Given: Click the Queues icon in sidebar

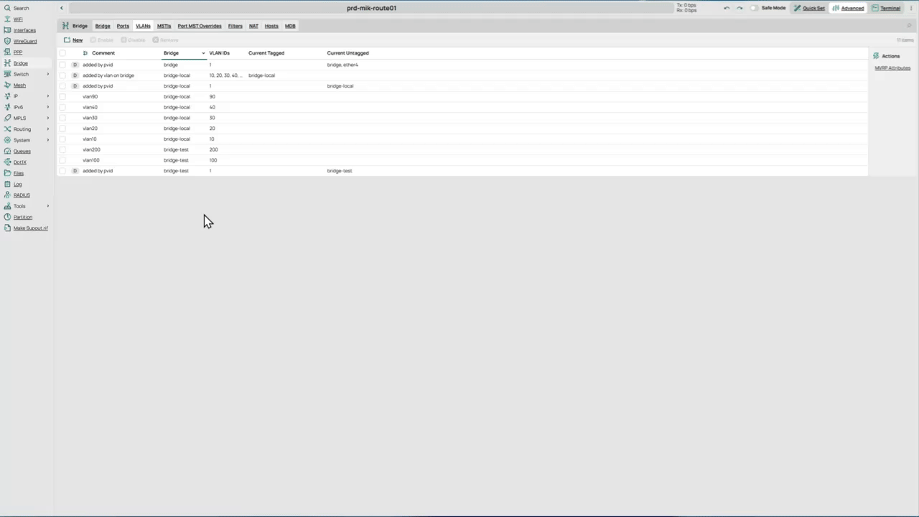Looking at the screenshot, I should coord(7,151).
